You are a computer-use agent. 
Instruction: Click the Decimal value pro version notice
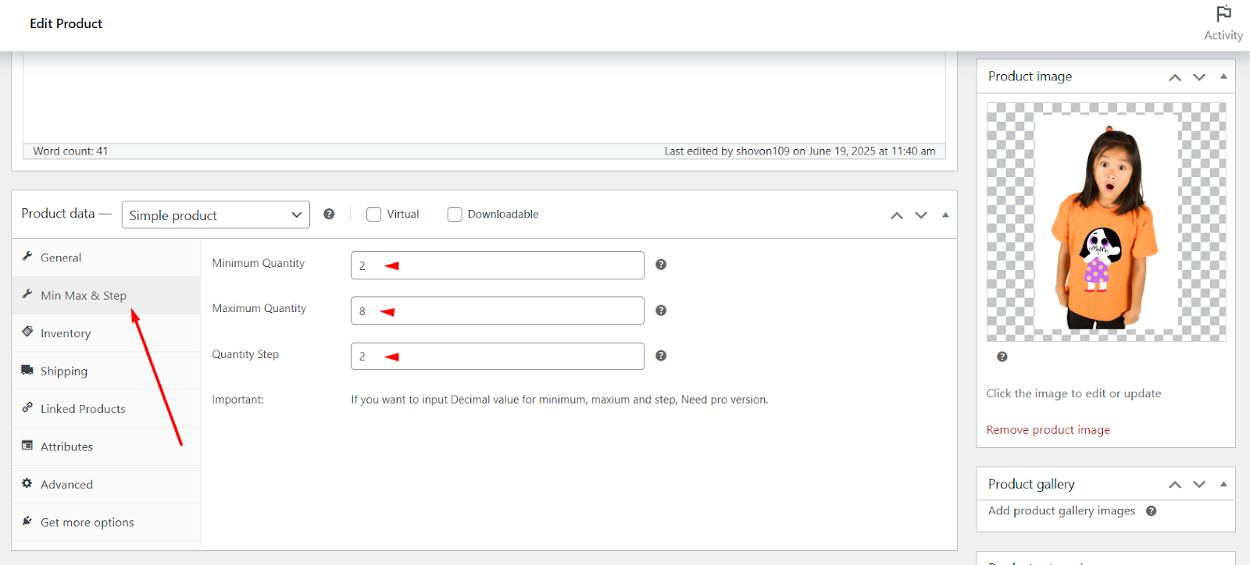[559, 400]
